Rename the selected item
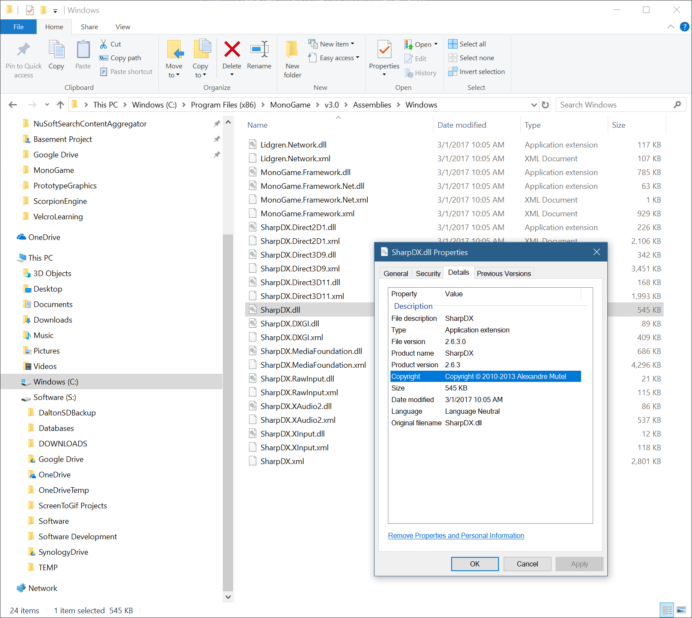Viewport: 692px width, 618px height. pos(259,56)
